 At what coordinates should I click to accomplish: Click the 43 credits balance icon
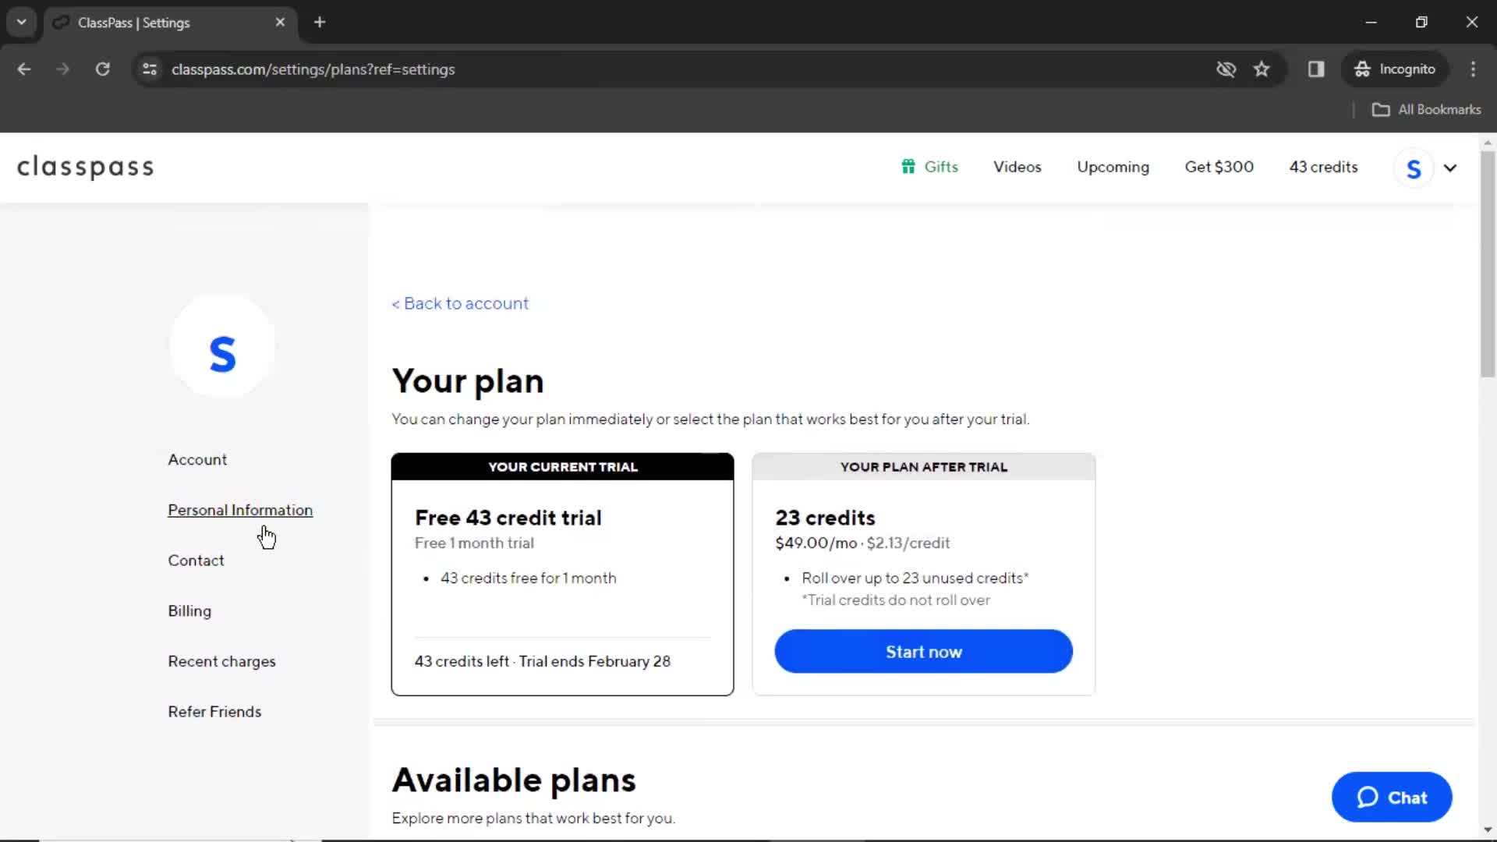[1324, 167]
